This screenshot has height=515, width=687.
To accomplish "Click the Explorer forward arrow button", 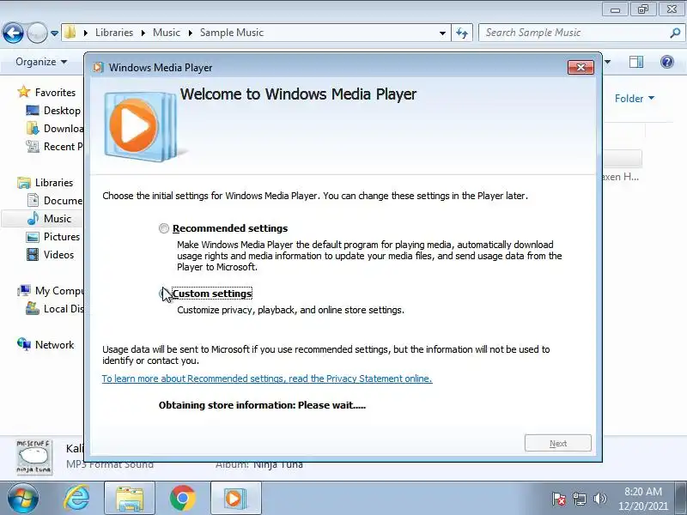I will (37, 33).
